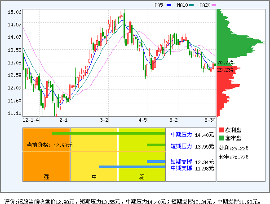Click the 评价 summary text line
270x204 pixels.
point(132,201)
